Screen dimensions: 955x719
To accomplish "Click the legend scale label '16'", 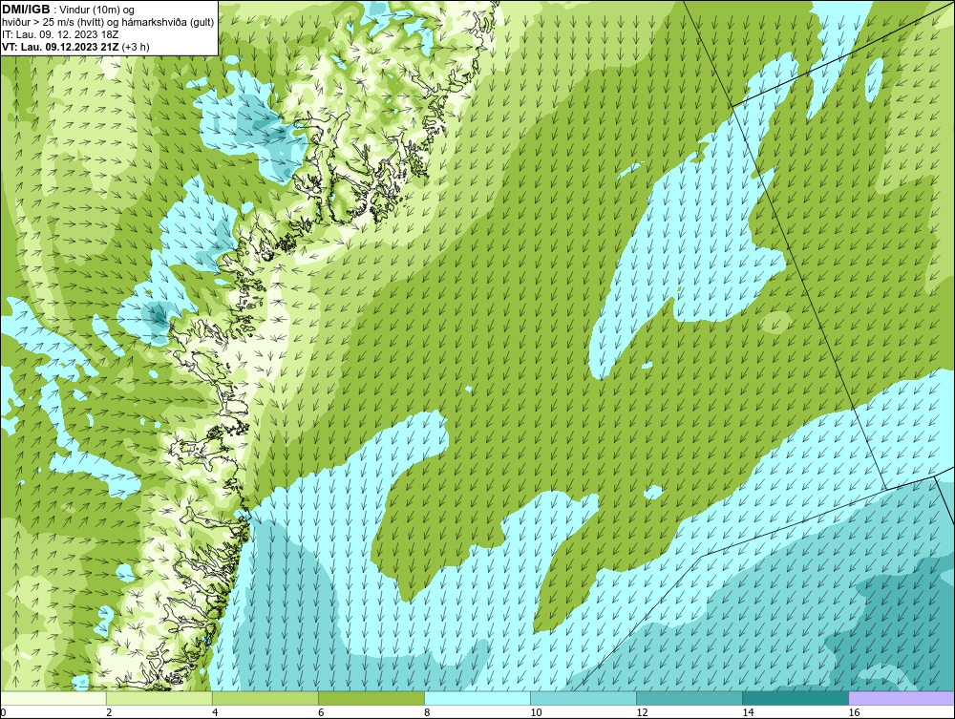I will [x=854, y=712].
